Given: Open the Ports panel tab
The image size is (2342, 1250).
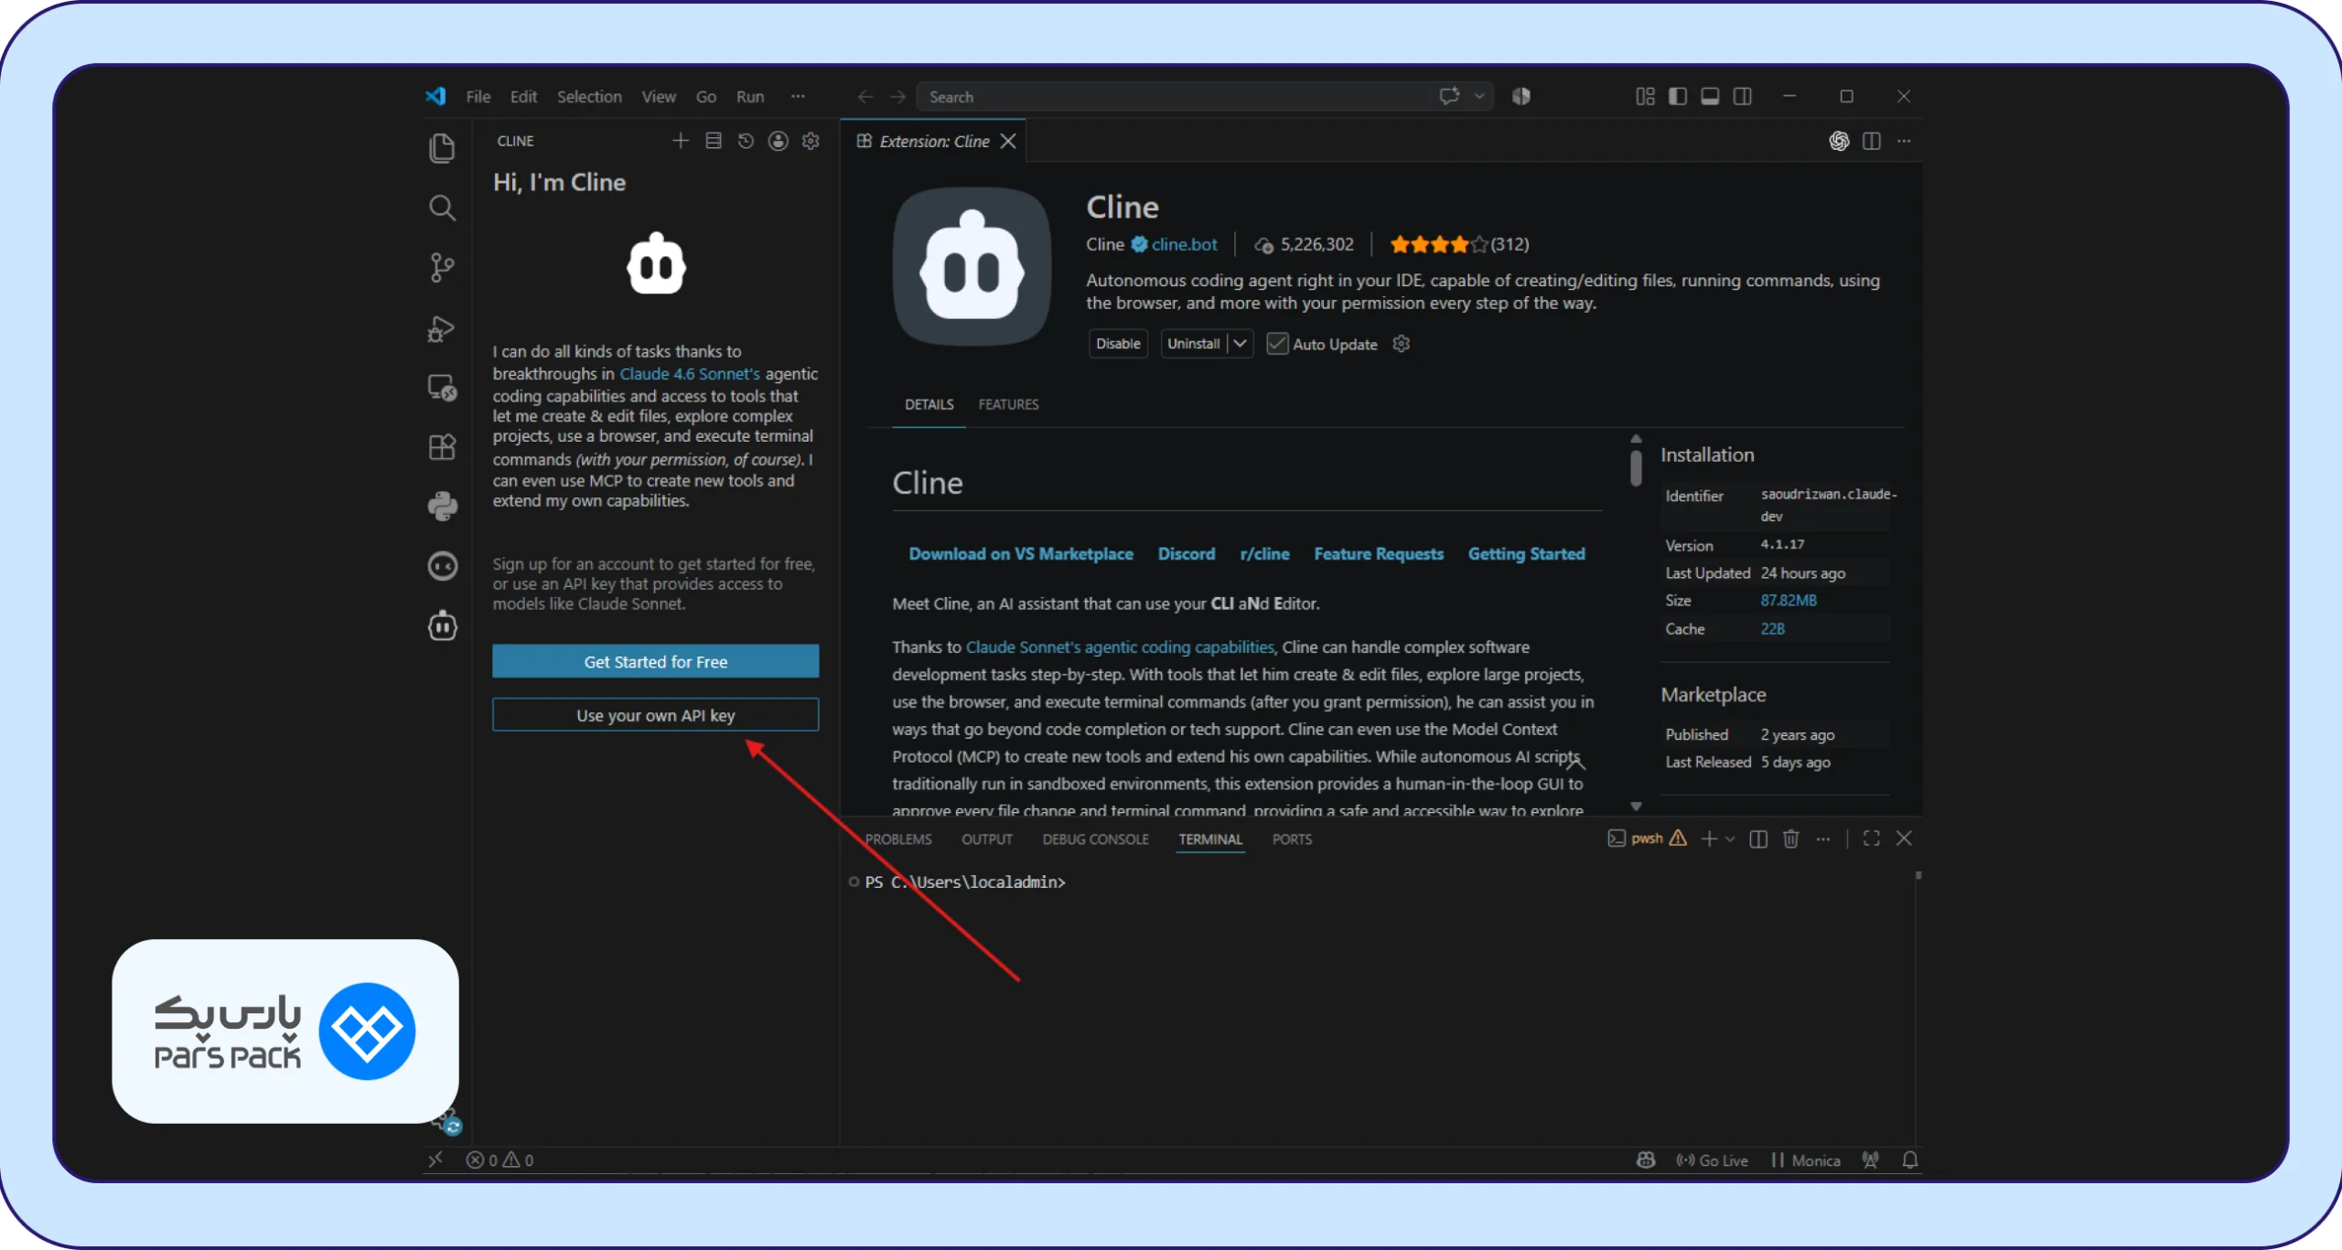Looking at the screenshot, I should (x=1292, y=839).
